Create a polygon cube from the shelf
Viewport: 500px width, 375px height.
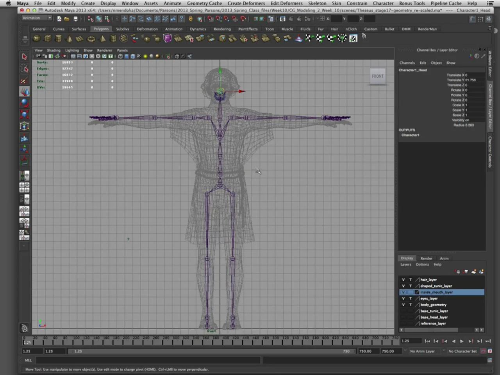point(48,38)
